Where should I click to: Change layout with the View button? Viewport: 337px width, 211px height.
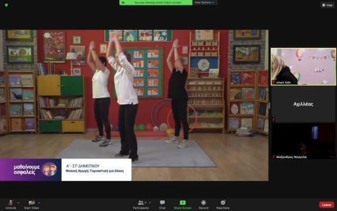click(x=327, y=5)
